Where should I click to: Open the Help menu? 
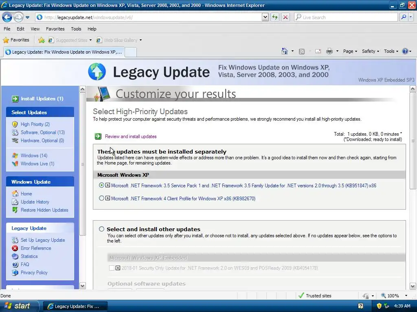click(92, 29)
